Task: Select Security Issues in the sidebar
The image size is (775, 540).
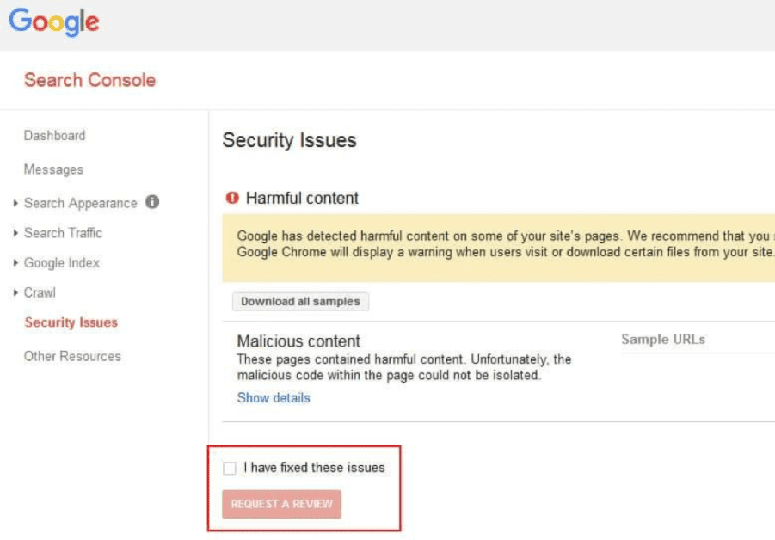Action: pyautogui.click(x=71, y=322)
